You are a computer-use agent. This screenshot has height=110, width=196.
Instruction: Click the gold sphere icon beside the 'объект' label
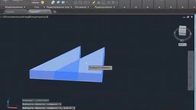coord(43,2)
